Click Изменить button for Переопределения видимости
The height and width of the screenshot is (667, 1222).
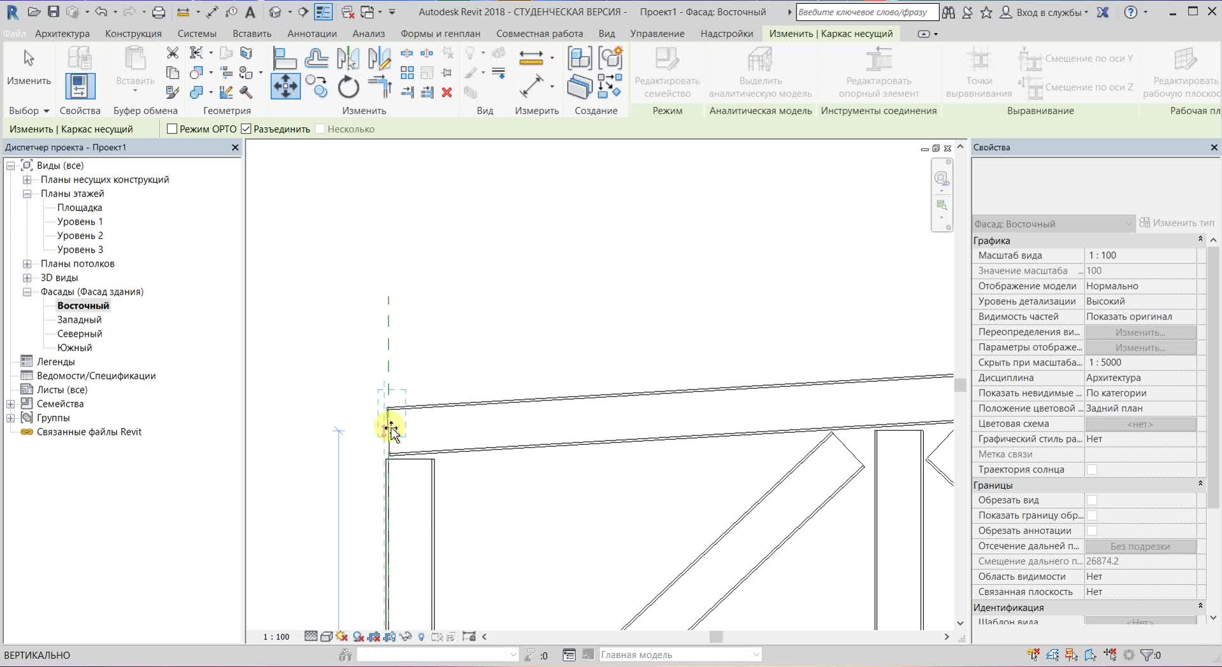(x=1140, y=332)
